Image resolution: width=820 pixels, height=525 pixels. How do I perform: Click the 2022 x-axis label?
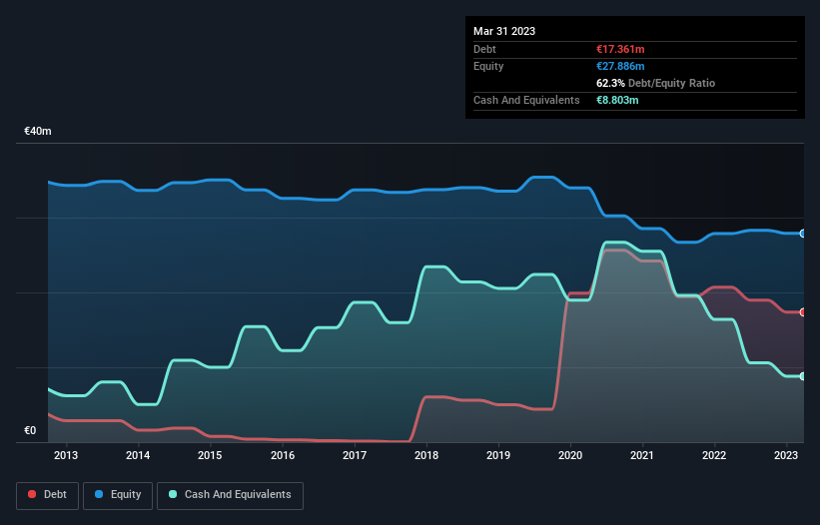tap(714, 455)
